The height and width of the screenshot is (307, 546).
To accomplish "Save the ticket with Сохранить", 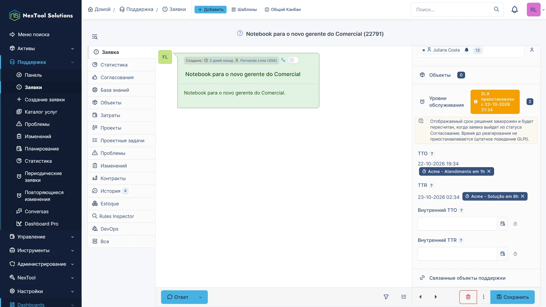I will pyautogui.click(x=513, y=297).
